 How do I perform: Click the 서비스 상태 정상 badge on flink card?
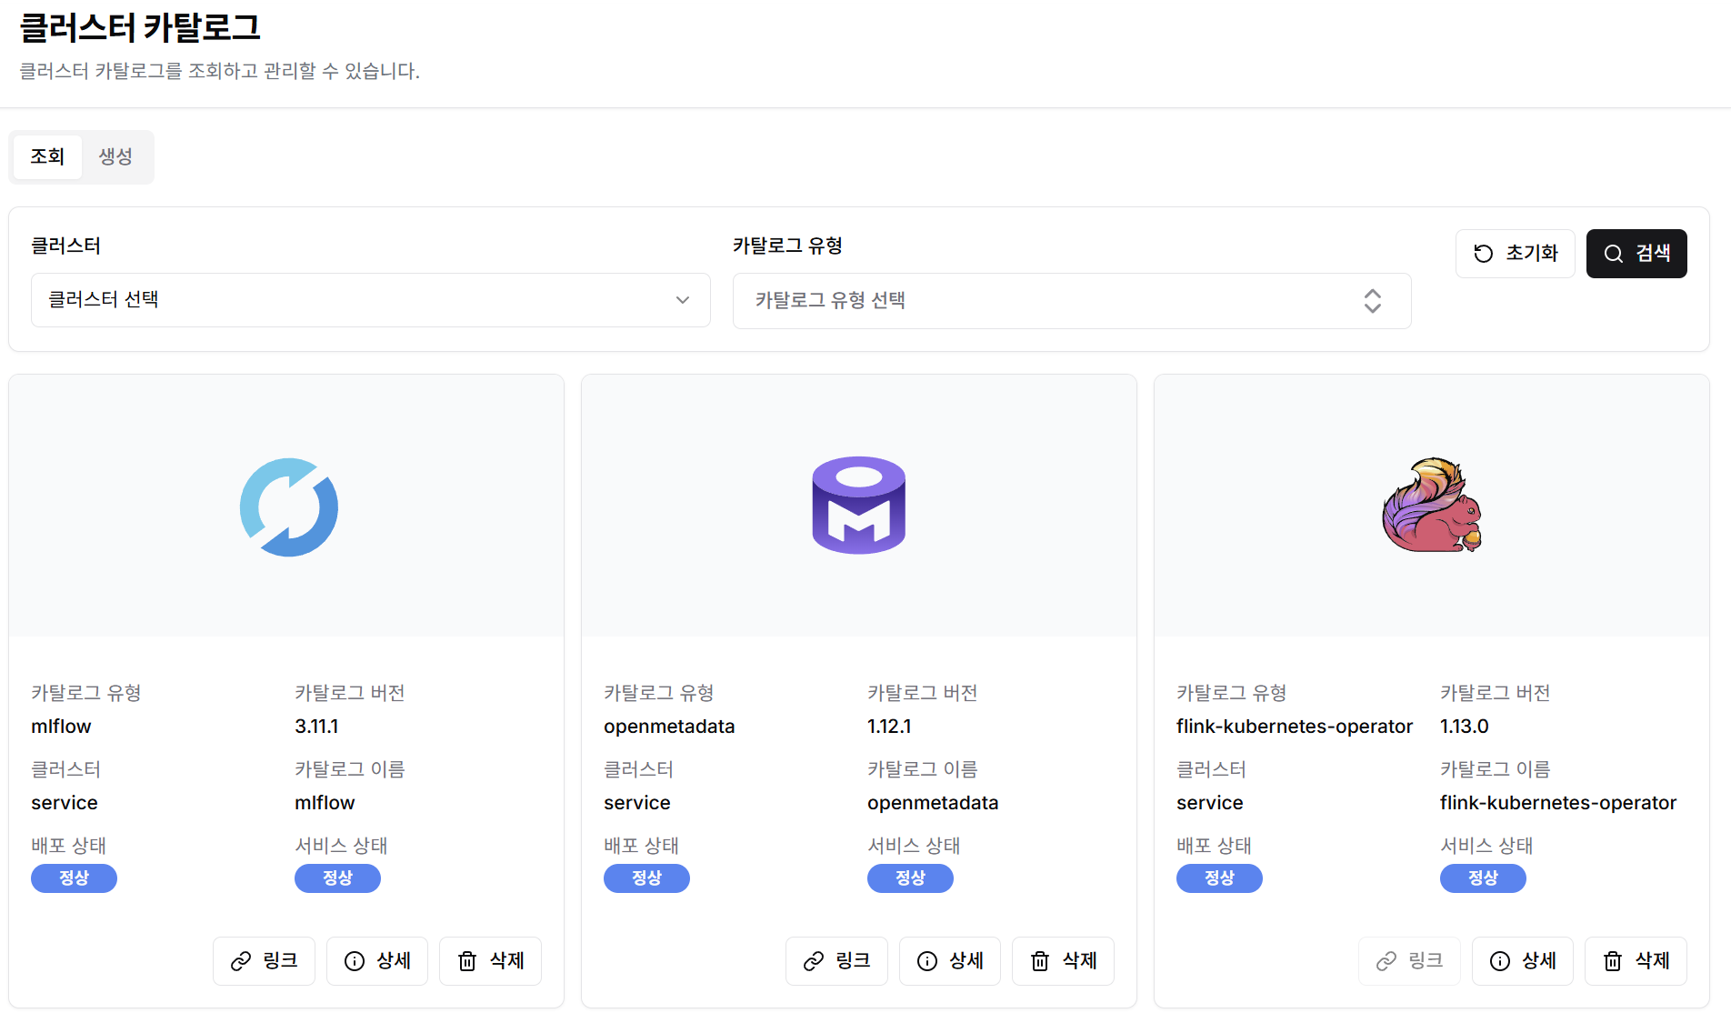pos(1483,878)
